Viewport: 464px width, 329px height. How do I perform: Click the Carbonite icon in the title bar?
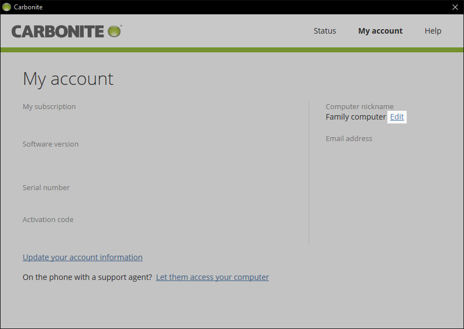coord(7,7)
